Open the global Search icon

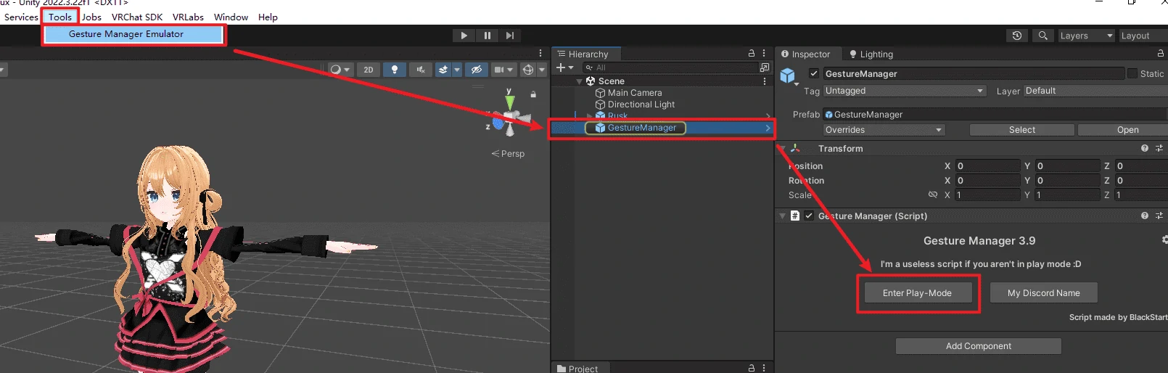point(1042,36)
